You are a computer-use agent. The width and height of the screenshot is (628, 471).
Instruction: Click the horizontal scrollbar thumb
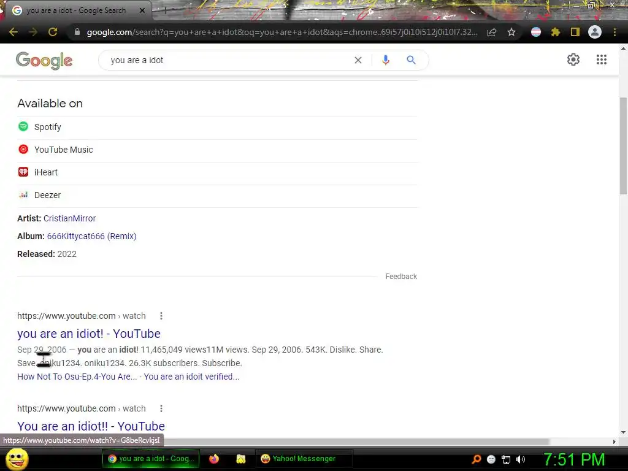356,442
